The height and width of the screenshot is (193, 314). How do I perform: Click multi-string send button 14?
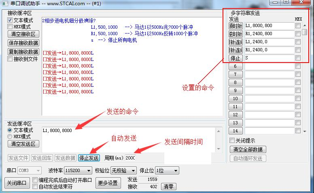(x=235, y=131)
